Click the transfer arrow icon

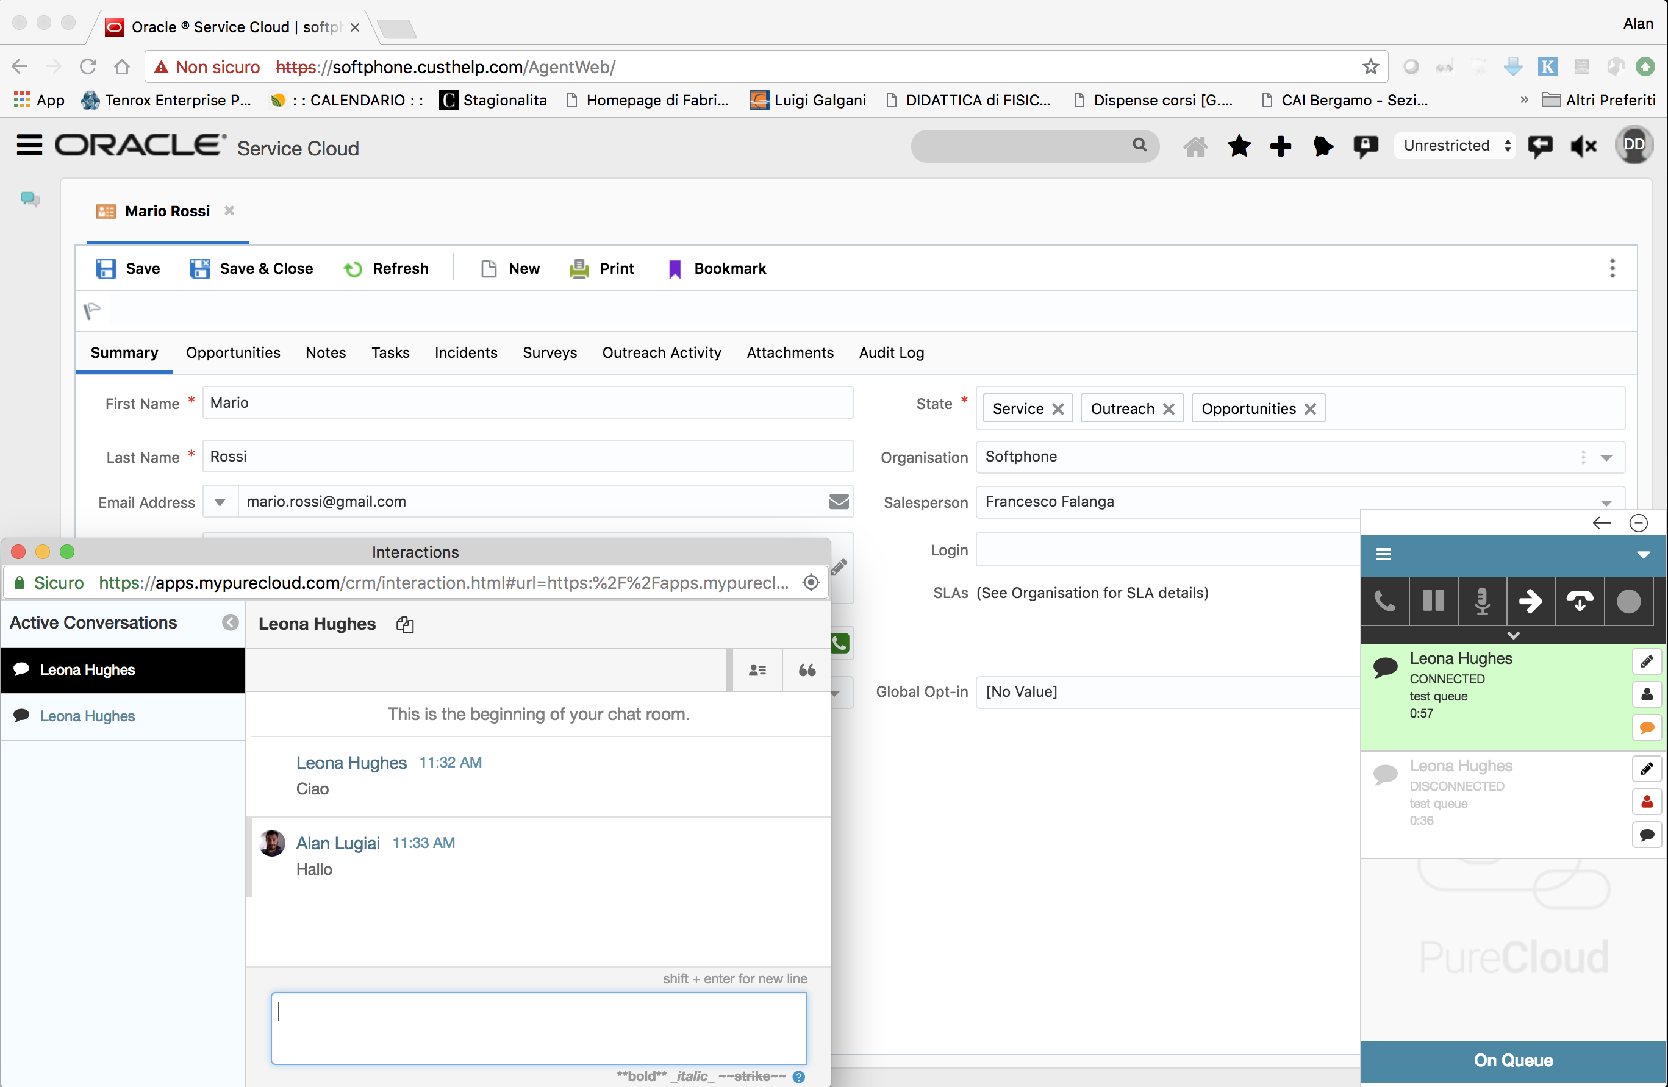[x=1531, y=601]
